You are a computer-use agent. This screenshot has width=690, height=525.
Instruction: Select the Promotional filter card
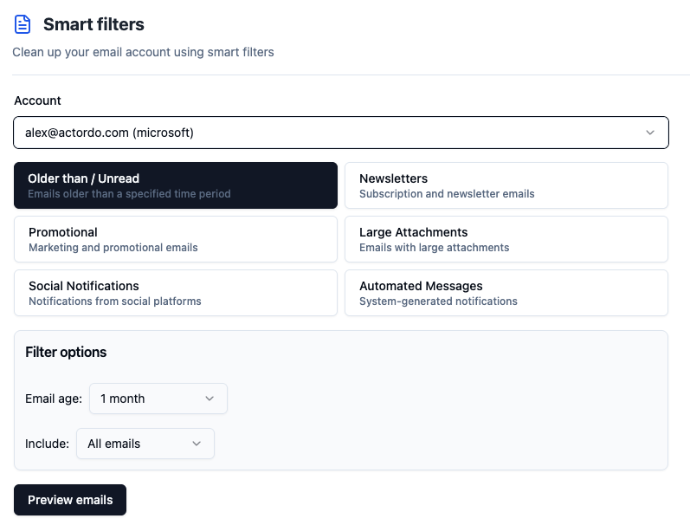coord(176,239)
